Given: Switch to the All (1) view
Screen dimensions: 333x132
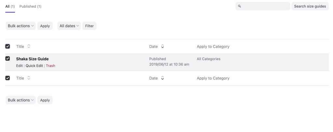Looking at the screenshot, I should coord(10,6).
